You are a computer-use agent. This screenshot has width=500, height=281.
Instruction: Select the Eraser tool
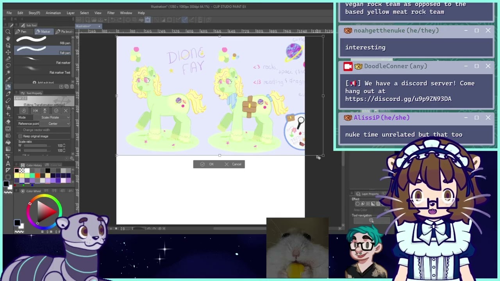(8, 121)
